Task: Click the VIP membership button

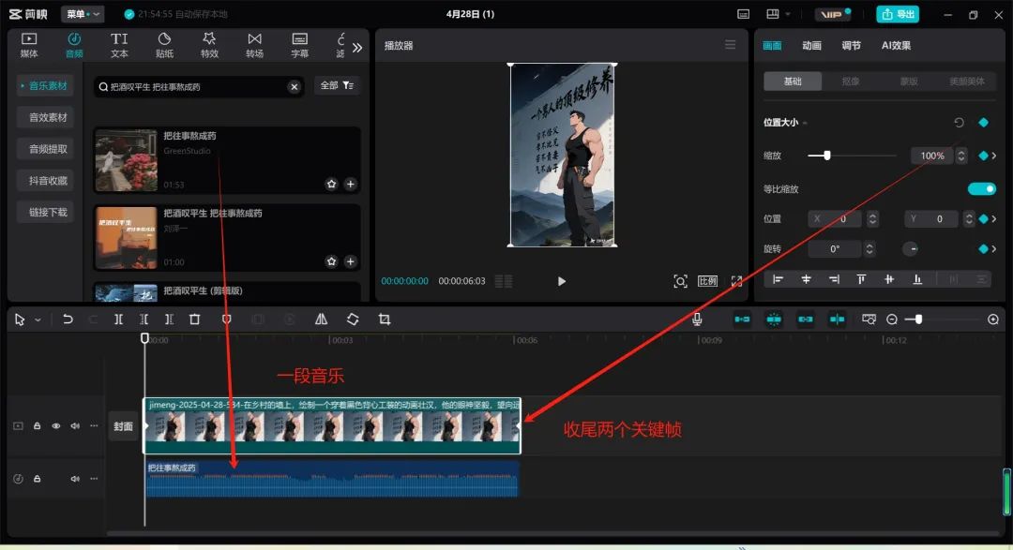Action: point(833,14)
